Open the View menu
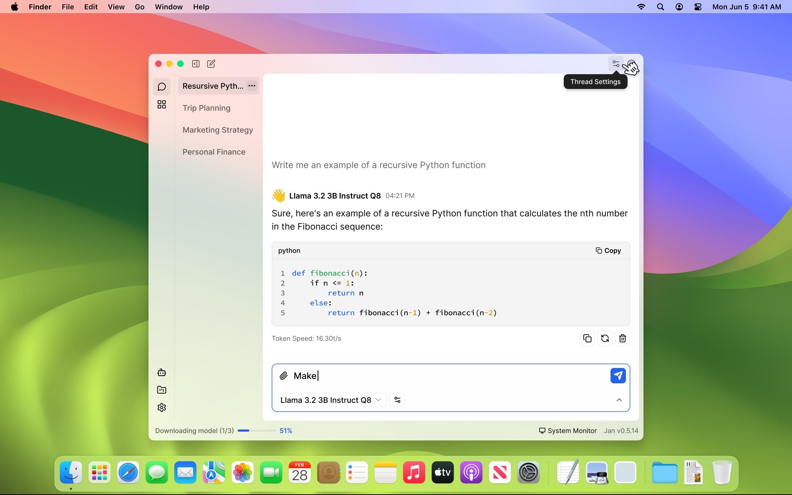Image resolution: width=792 pixels, height=495 pixels. (x=116, y=7)
